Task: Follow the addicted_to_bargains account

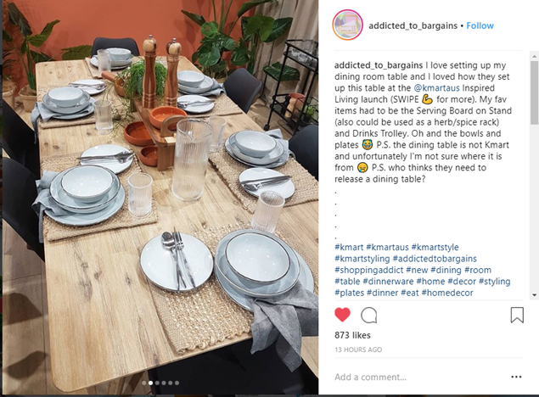Action: [480, 25]
